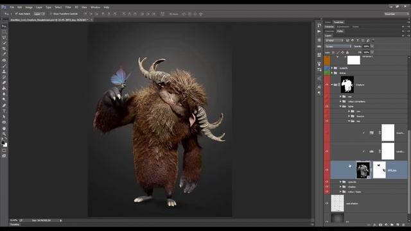Lock layer position icon

click(x=342, y=53)
